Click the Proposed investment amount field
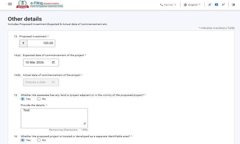This screenshot has width=240, height=144. click(x=41, y=43)
